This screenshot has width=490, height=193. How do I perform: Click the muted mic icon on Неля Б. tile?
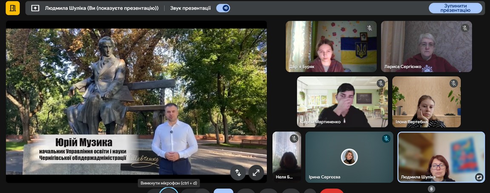point(294,138)
